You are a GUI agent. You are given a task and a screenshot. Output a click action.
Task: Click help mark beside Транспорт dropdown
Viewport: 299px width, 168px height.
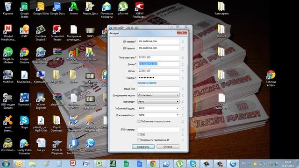183,102
